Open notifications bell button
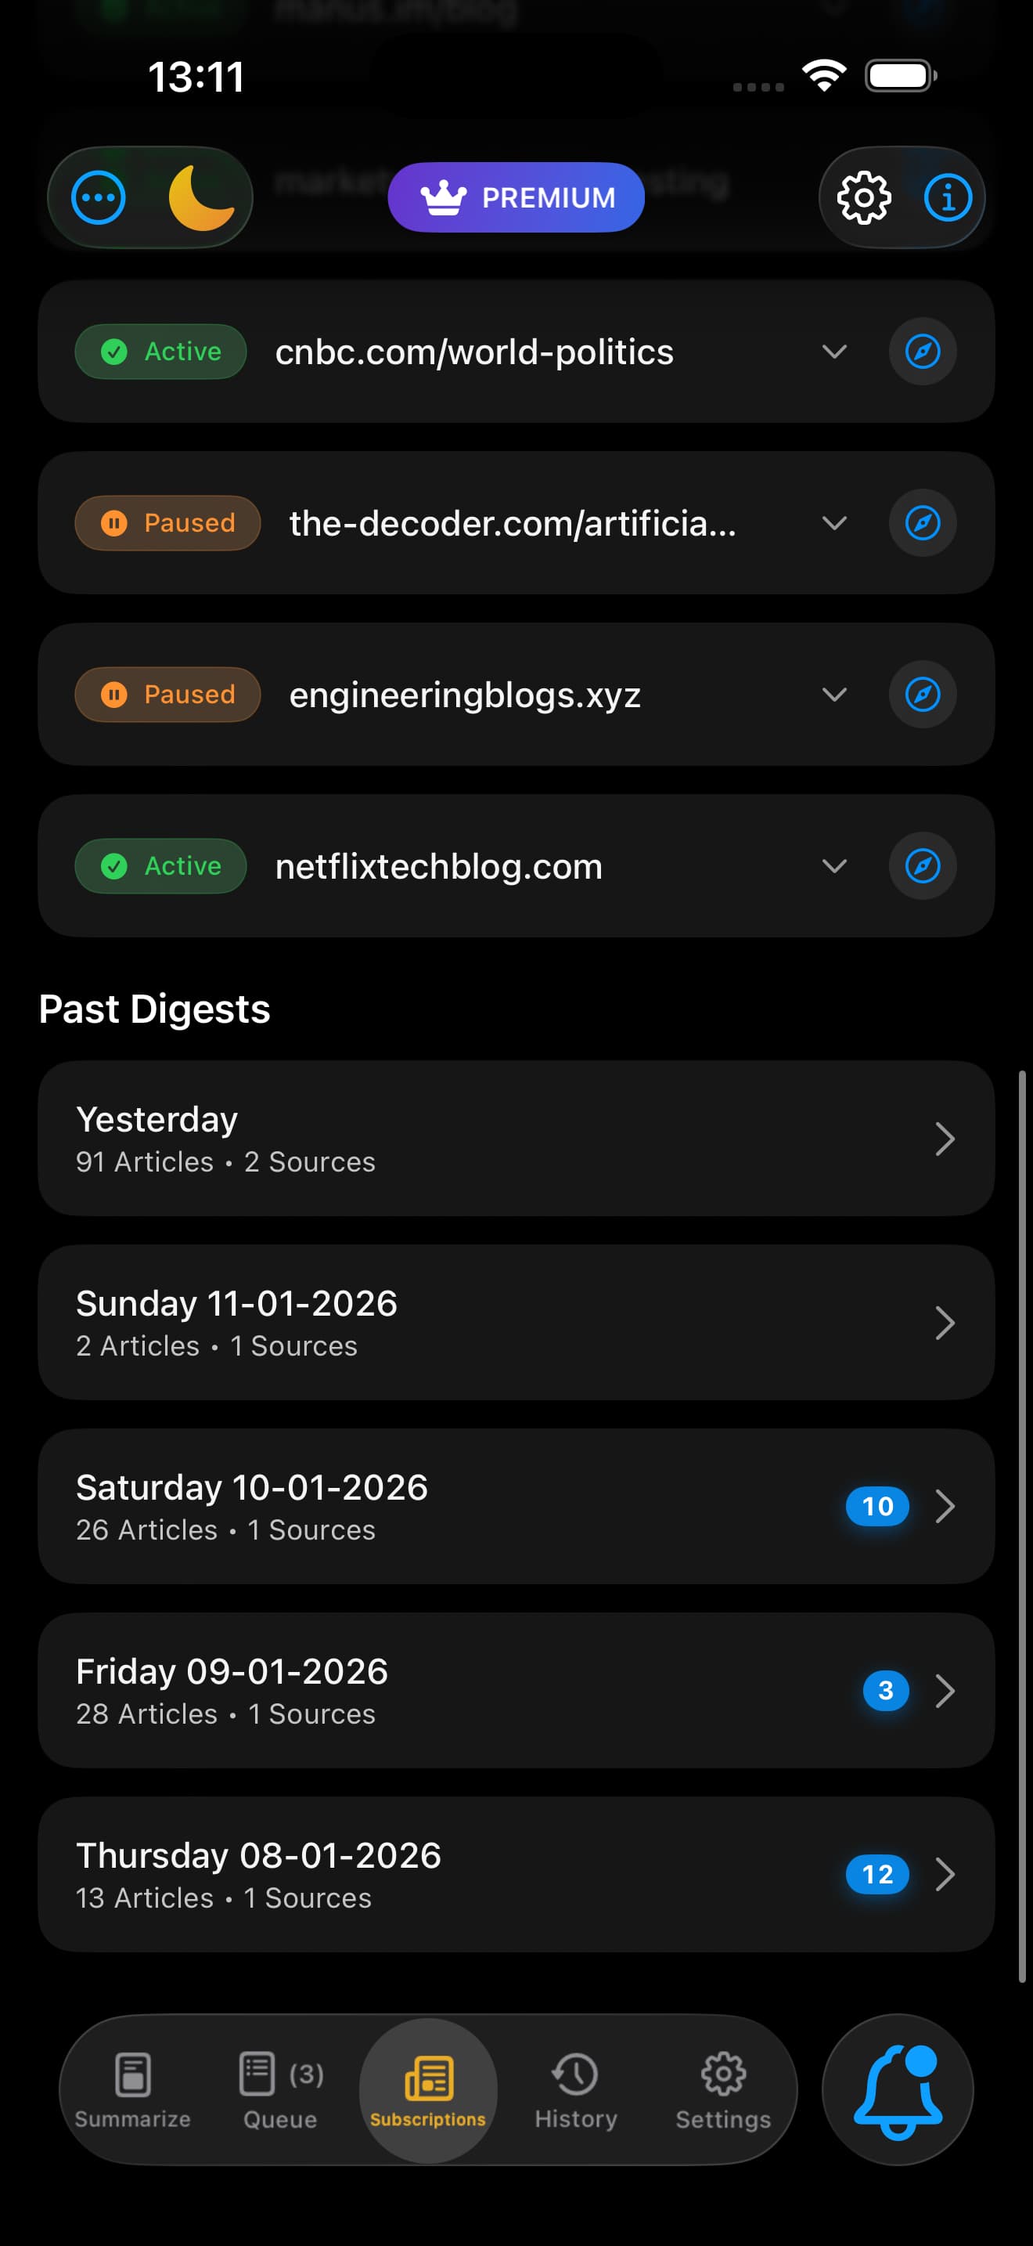The image size is (1033, 2246). [x=897, y=2090]
